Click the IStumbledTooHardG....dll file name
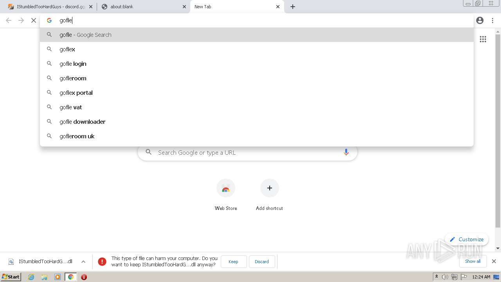Image resolution: width=501 pixels, height=282 pixels. (x=45, y=262)
